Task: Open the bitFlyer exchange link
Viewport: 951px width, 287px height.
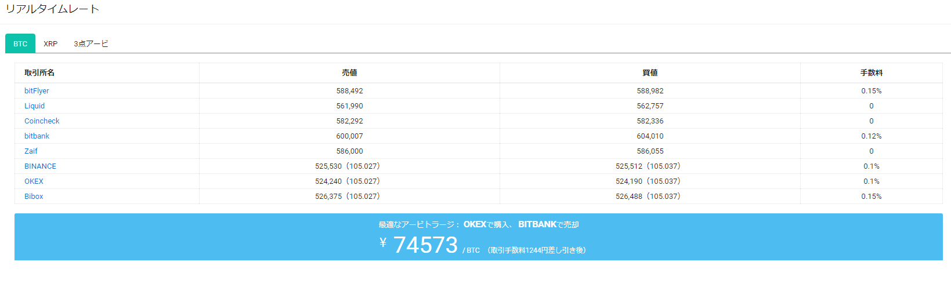Action: 37,91
